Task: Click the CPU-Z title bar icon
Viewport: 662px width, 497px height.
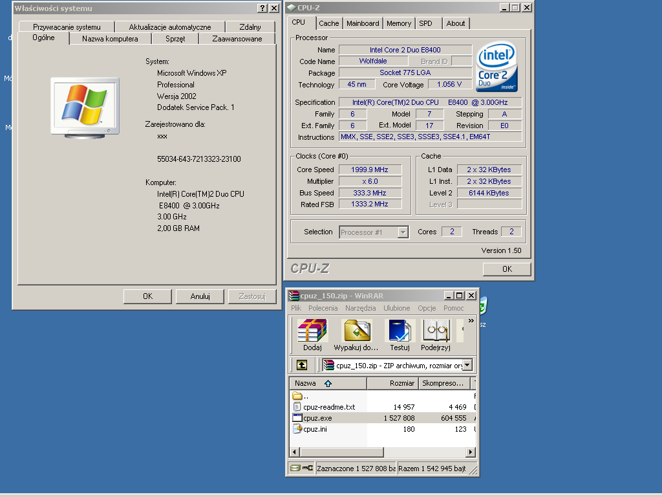Action: 292,8
